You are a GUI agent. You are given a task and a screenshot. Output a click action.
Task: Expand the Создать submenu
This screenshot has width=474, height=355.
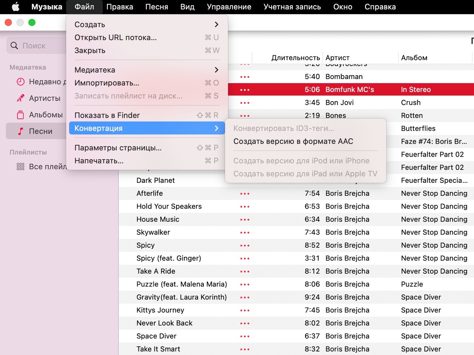[x=216, y=25]
